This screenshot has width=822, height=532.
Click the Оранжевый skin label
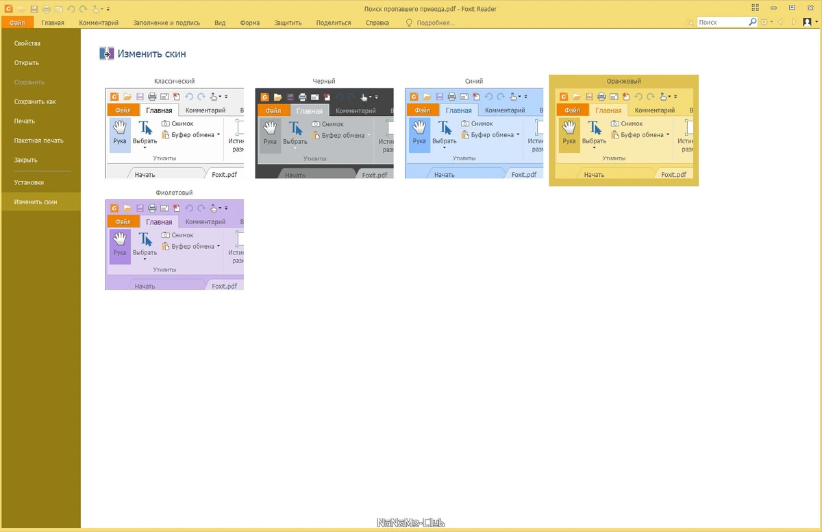tap(623, 81)
